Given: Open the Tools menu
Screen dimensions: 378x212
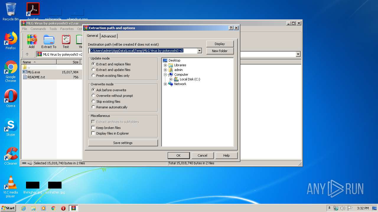Looking at the screenshot, I should (53, 29).
